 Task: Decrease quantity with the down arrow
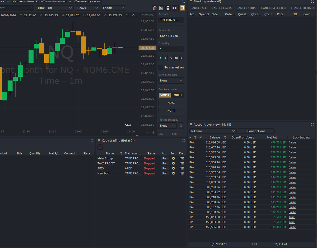coord(181,50)
